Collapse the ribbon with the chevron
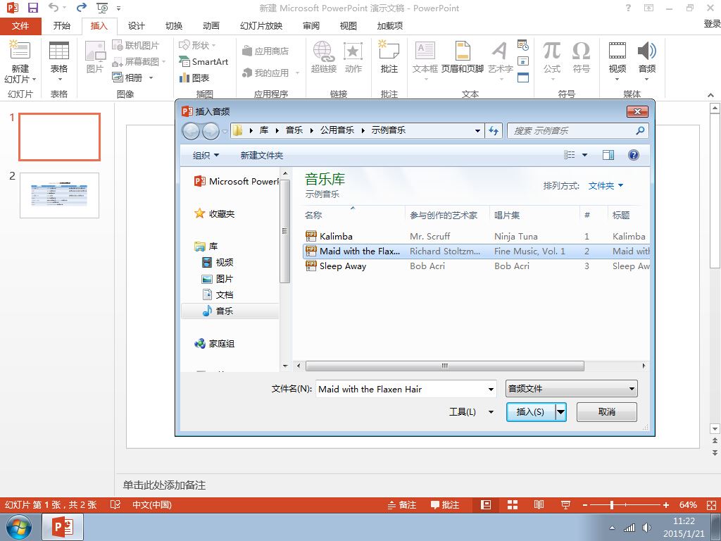 click(710, 95)
